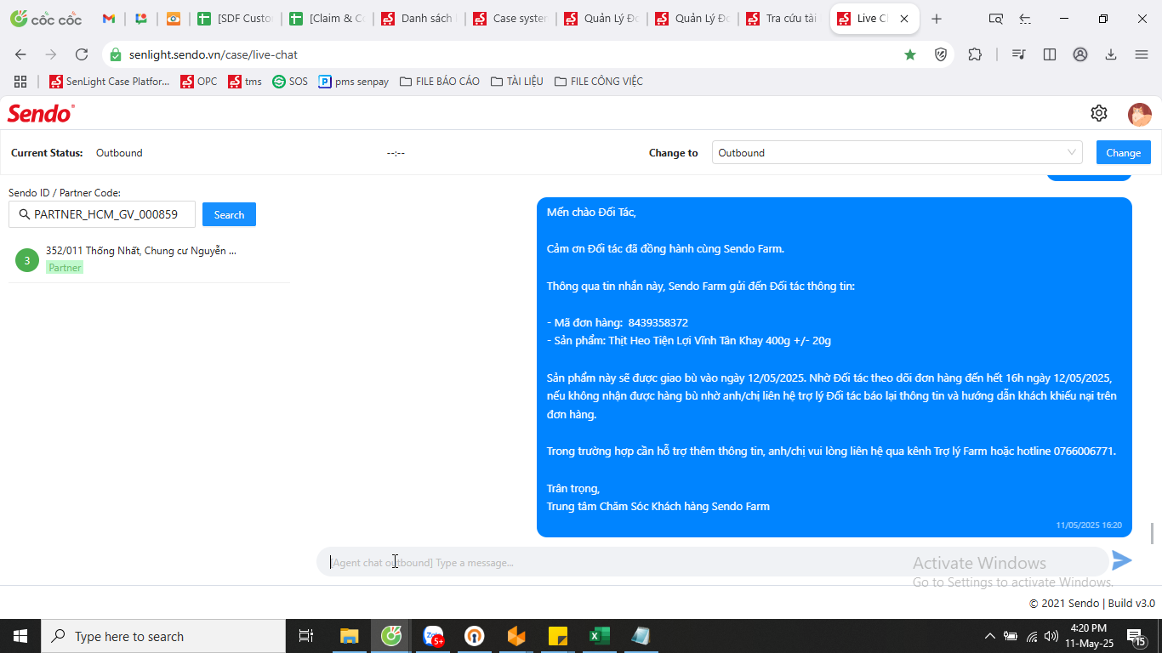Click the Sendo ID / Partner Code field
The height and width of the screenshot is (653, 1162).
tap(102, 214)
